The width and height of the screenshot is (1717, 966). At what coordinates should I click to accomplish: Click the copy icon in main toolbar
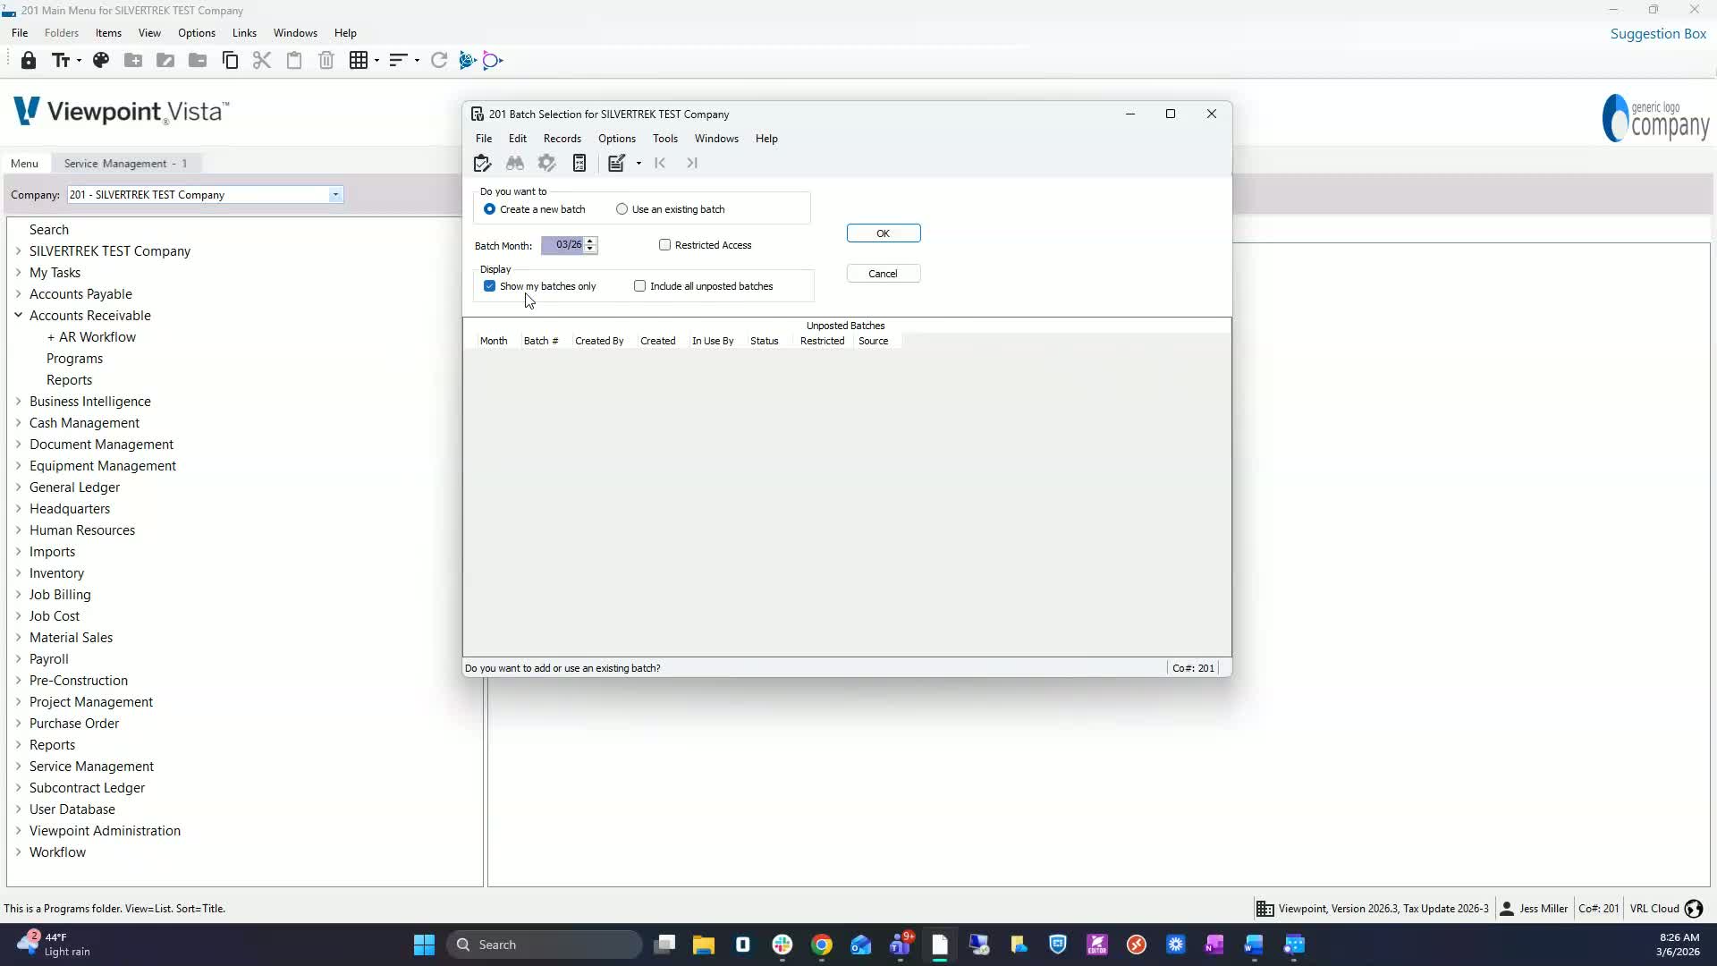point(230,61)
